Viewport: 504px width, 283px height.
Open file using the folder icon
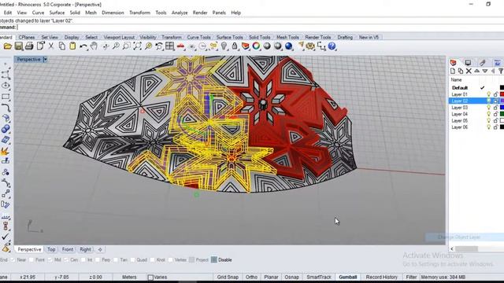(x=7, y=46)
